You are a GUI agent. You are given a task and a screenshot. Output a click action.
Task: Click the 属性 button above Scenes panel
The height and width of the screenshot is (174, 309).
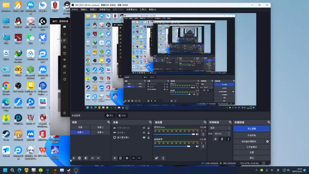110,115
